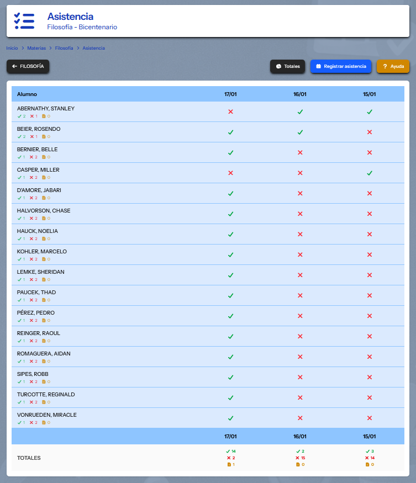Viewport: 416px width, 483px height.
Task: Click the Asistencia checklist logo icon
Action: tap(24, 21)
